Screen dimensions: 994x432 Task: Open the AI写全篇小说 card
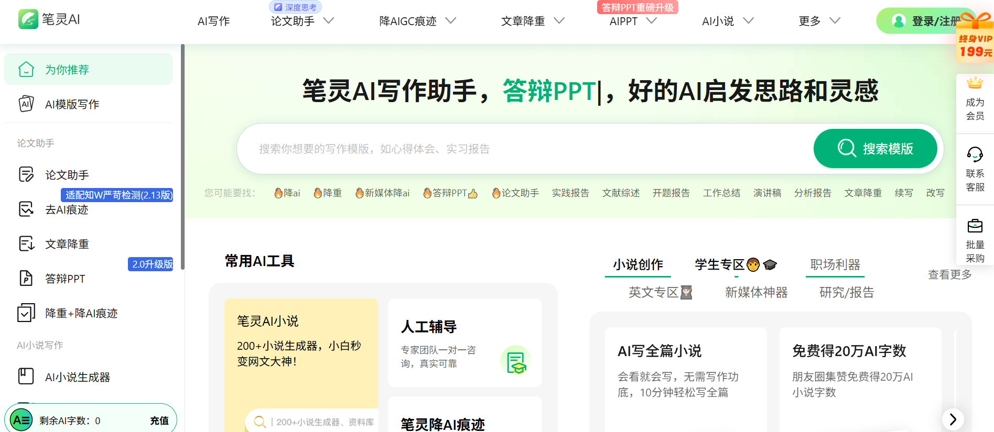(686, 380)
